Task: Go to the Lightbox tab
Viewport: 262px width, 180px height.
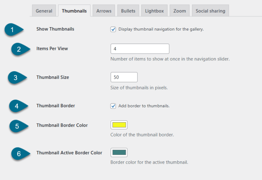Action: [x=154, y=11]
